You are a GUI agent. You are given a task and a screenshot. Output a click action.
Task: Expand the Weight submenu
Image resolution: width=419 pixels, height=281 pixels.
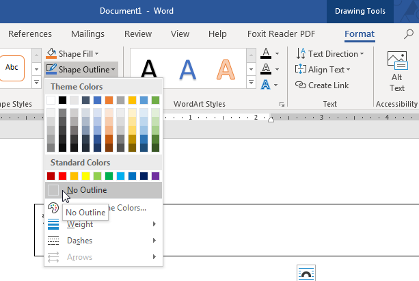pos(103,224)
